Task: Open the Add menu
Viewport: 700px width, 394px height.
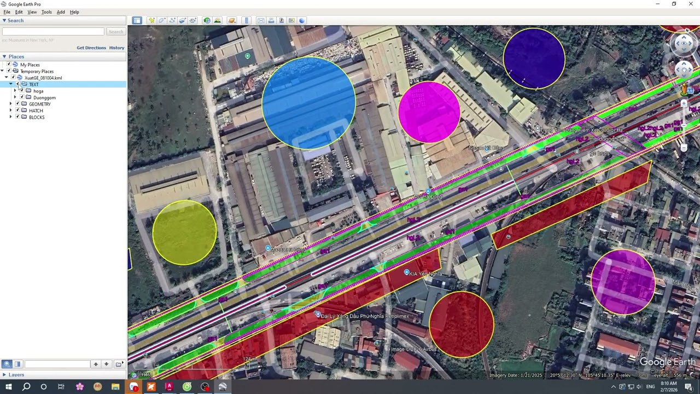Action: click(x=61, y=12)
